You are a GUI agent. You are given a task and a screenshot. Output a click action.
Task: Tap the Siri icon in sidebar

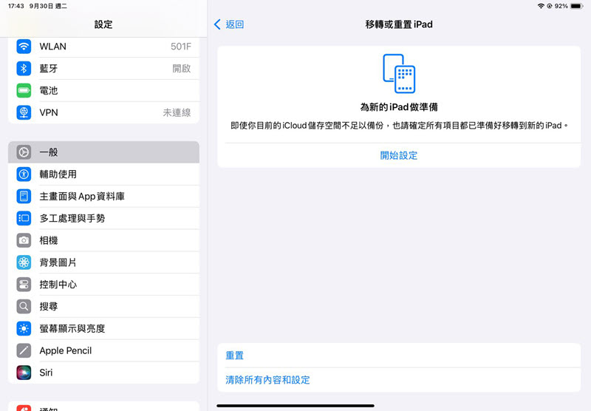24,373
